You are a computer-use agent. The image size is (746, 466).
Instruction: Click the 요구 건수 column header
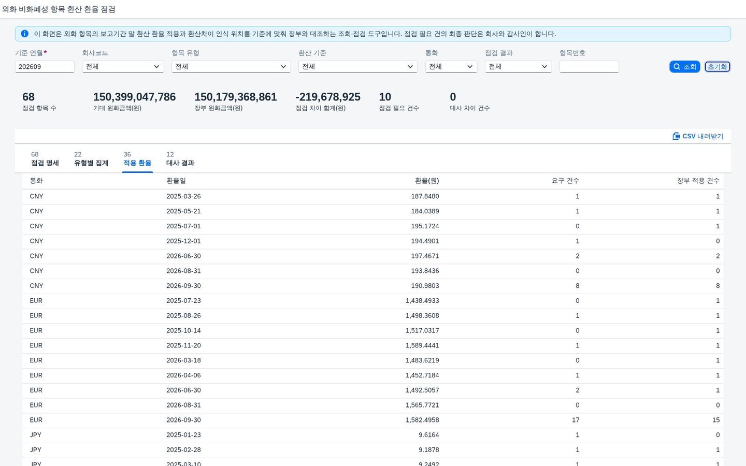pyautogui.click(x=565, y=181)
